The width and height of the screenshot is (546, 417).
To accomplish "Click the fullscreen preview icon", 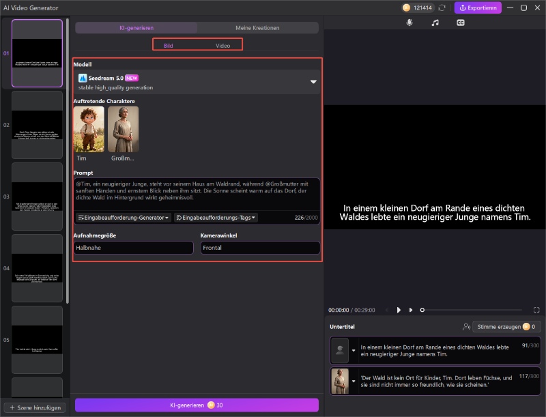I will pyautogui.click(x=536, y=310).
